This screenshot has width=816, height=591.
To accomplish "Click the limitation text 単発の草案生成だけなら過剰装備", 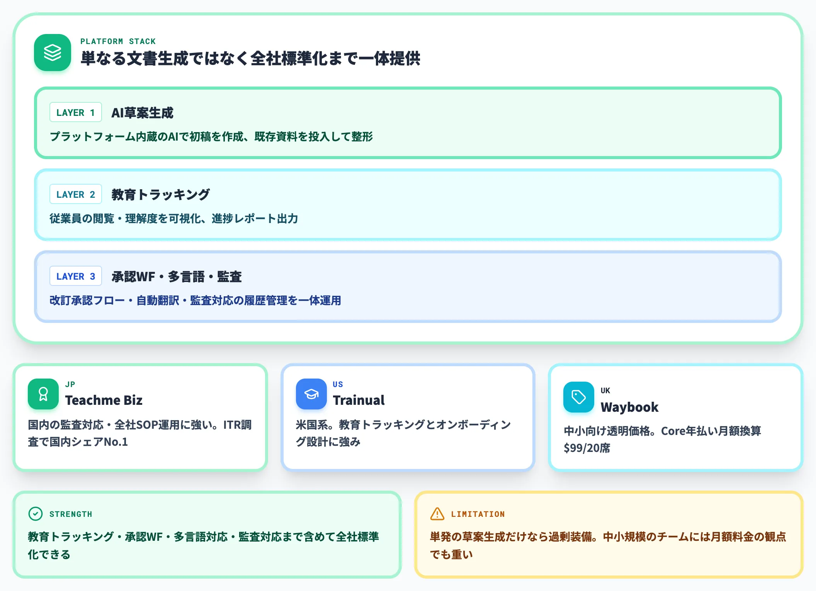I will (608, 545).
